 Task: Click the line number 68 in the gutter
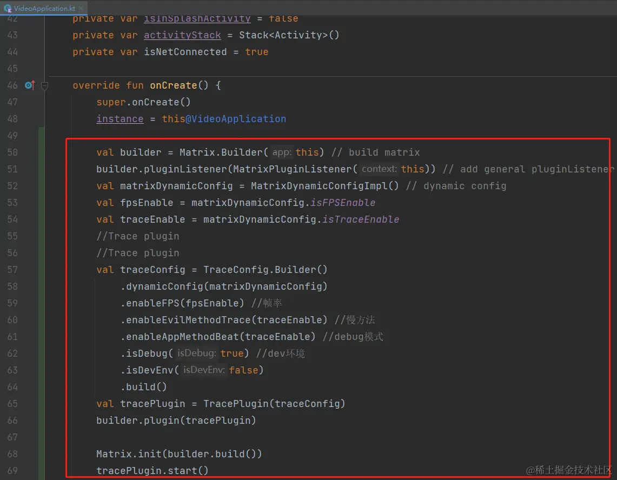point(12,454)
